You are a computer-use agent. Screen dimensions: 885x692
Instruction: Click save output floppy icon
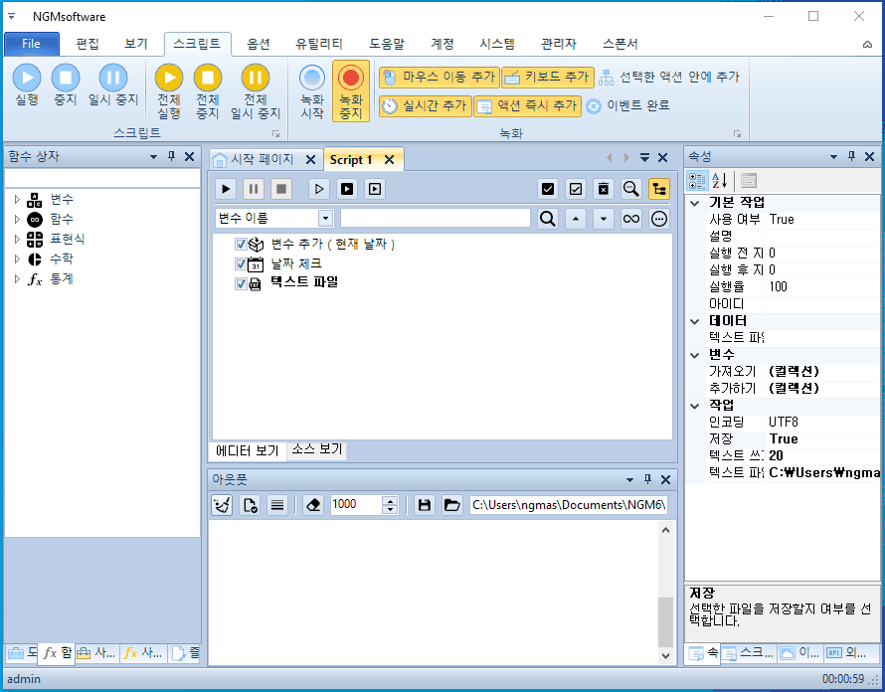(x=425, y=505)
